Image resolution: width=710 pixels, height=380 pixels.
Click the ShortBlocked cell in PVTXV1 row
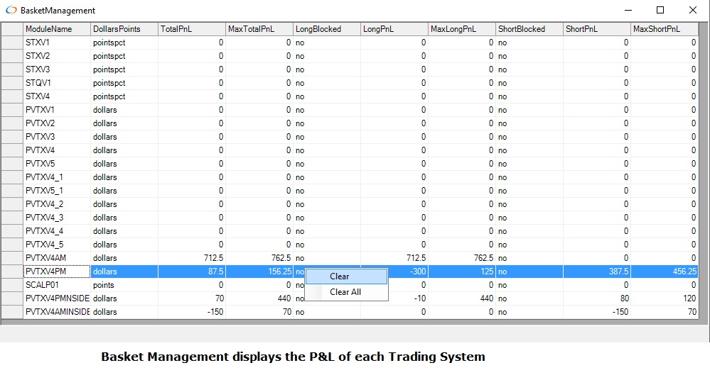(x=529, y=110)
